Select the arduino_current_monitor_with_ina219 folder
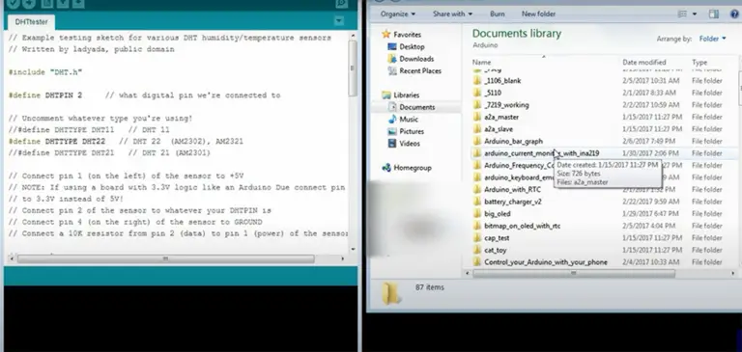This screenshot has width=742, height=352. tap(541, 153)
